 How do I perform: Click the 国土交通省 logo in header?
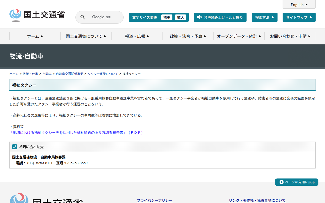point(37,15)
